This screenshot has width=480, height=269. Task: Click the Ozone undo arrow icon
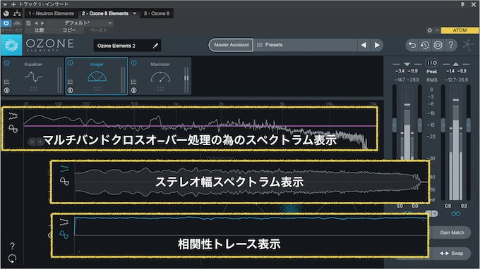[412, 45]
